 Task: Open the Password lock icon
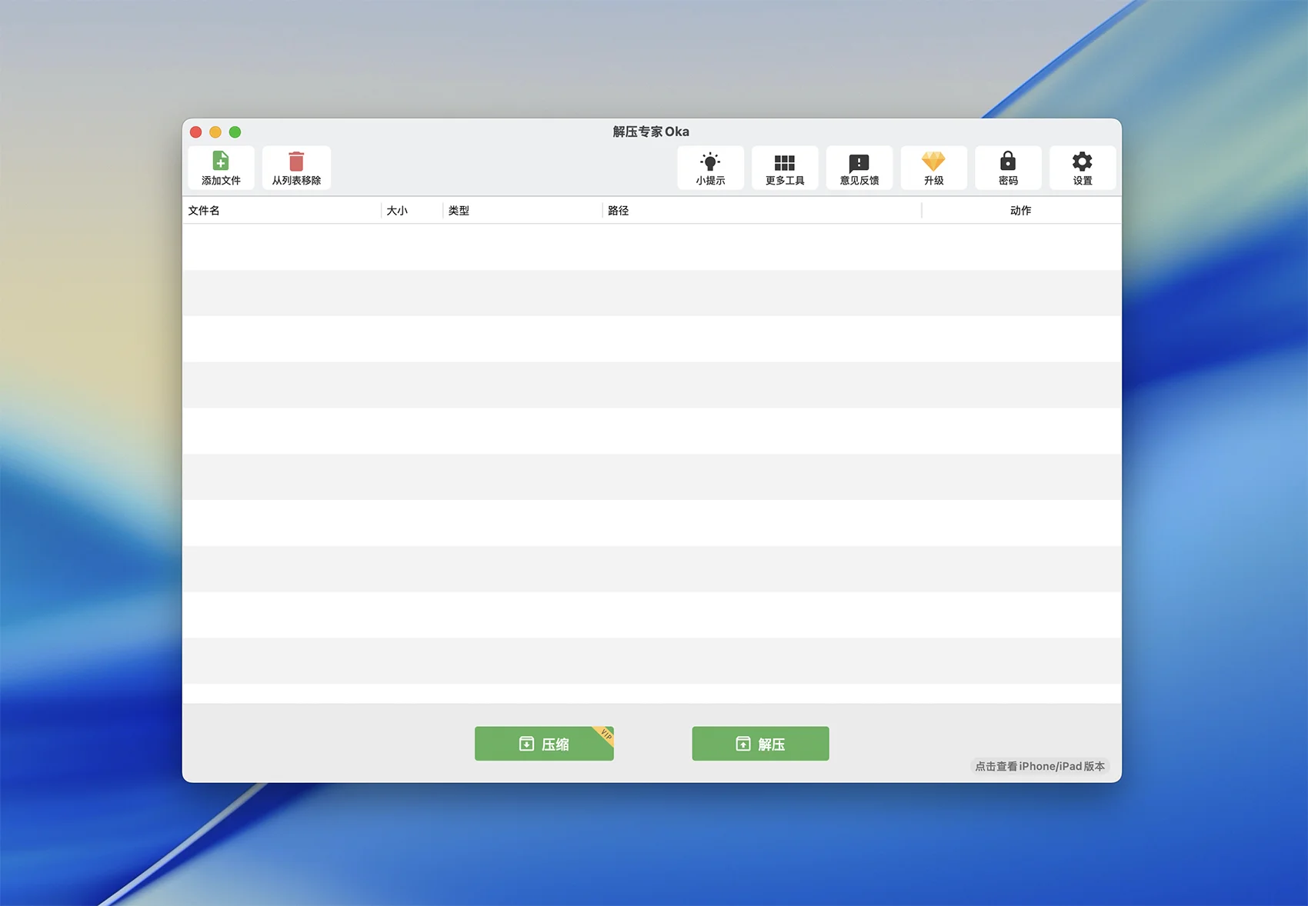[x=1008, y=162]
